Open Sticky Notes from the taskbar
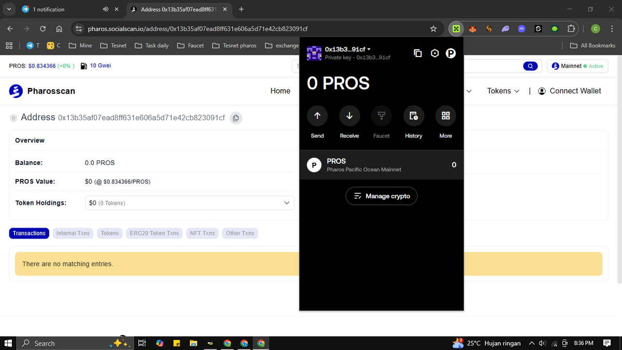The width and height of the screenshot is (622, 350). pyautogui.click(x=176, y=343)
